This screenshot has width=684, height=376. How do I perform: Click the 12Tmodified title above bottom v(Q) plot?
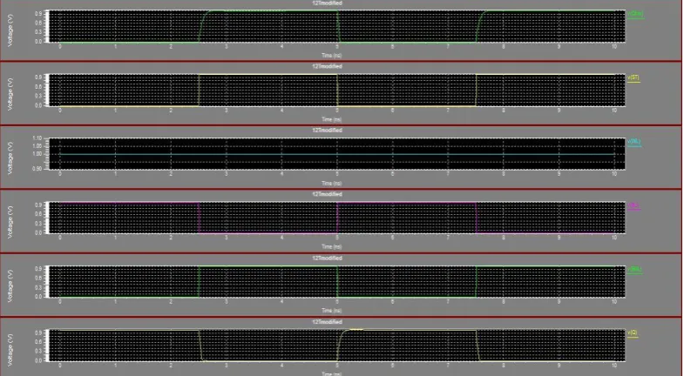click(x=327, y=322)
